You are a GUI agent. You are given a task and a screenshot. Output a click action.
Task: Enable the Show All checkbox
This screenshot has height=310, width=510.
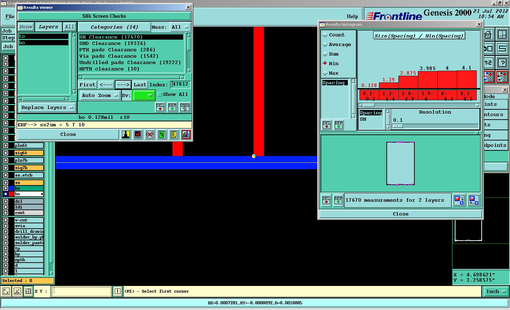tap(160, 94)
